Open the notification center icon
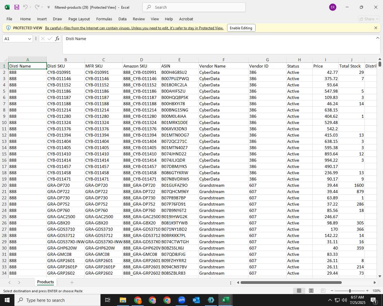Viewport: 383px width, 306px height. click(x=373, y=300)
